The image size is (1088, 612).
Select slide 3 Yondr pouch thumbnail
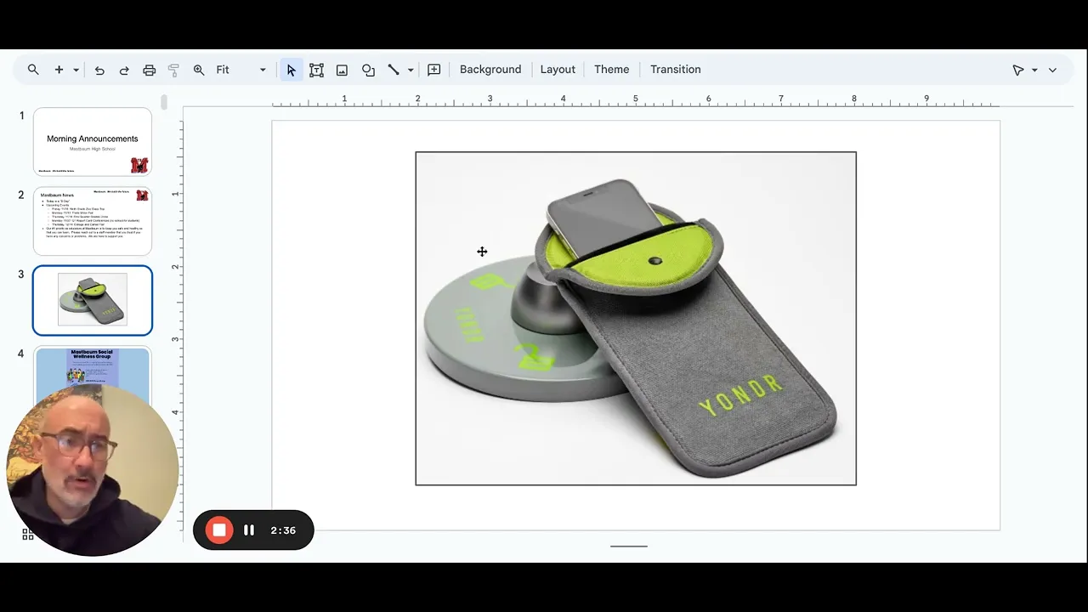point(93,300)
